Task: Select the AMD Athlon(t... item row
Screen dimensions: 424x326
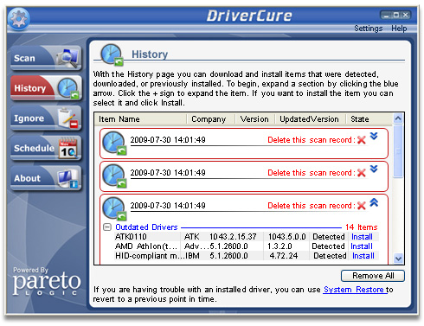Action: [247, 246]
